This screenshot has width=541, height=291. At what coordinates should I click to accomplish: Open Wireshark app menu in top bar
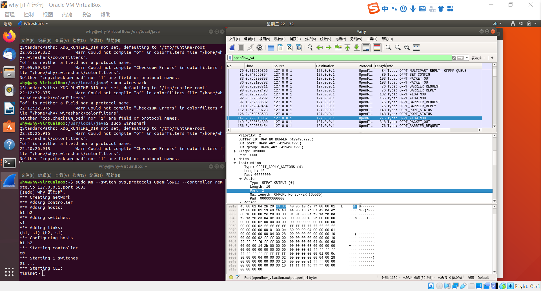(33, 24)
